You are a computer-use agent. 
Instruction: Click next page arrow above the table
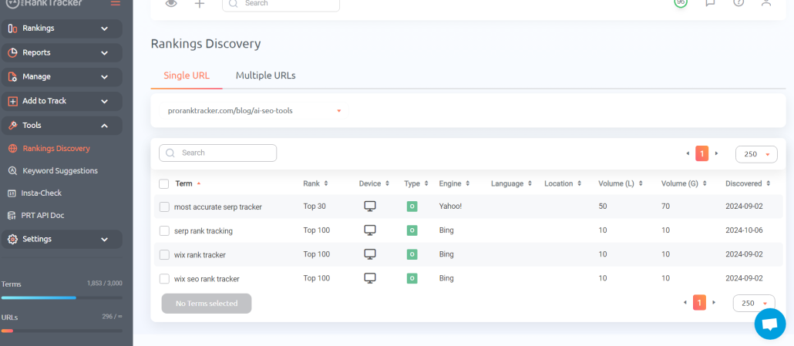pos(716,153)
